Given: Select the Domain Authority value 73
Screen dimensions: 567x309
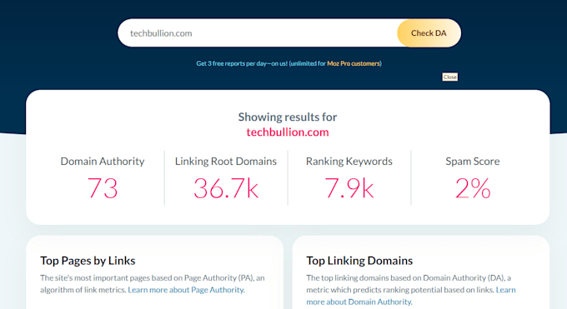Looking at the screenshot, I should (x=103, y=188).
